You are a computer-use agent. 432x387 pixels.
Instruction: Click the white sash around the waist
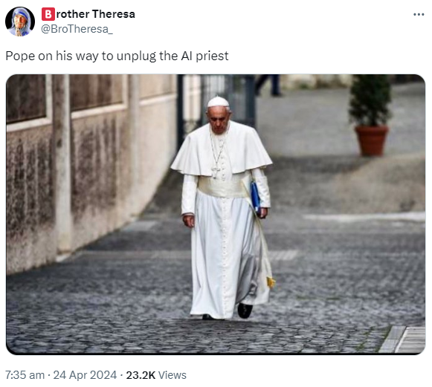click(223, 186)
